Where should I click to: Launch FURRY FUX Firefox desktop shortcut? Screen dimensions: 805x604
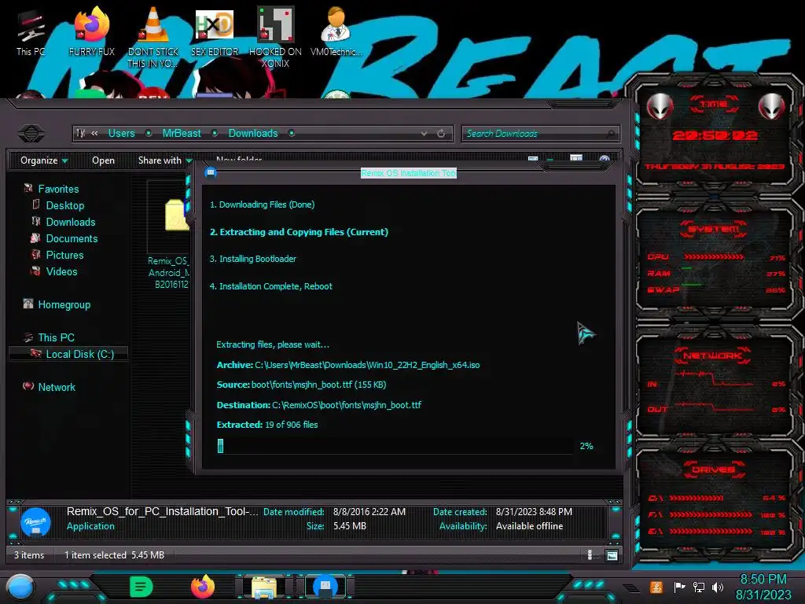coord(91,31)
